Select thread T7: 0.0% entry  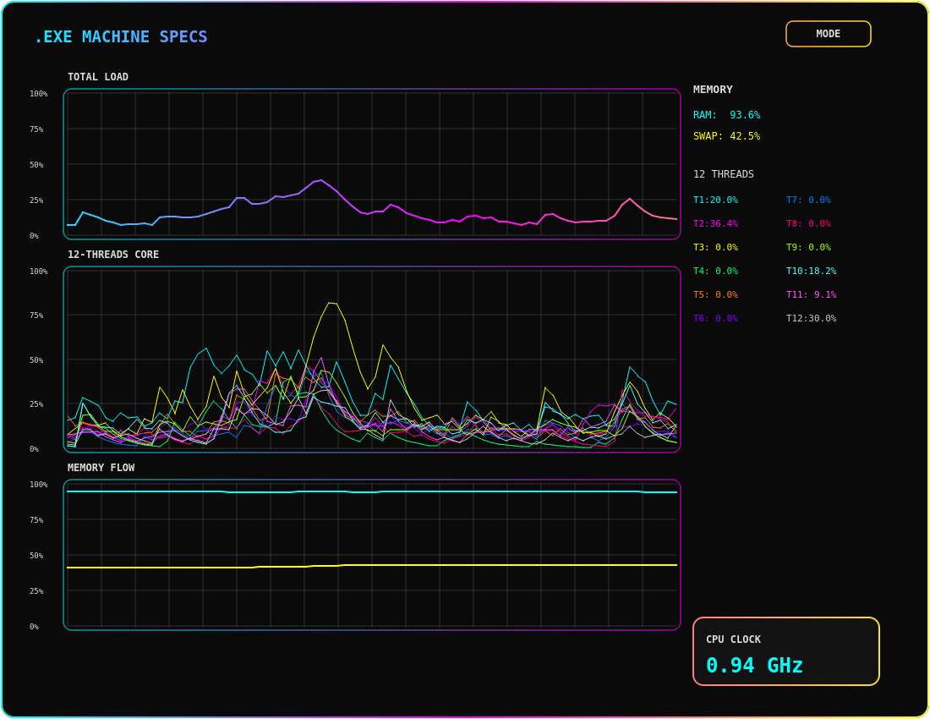pos(808,200)
